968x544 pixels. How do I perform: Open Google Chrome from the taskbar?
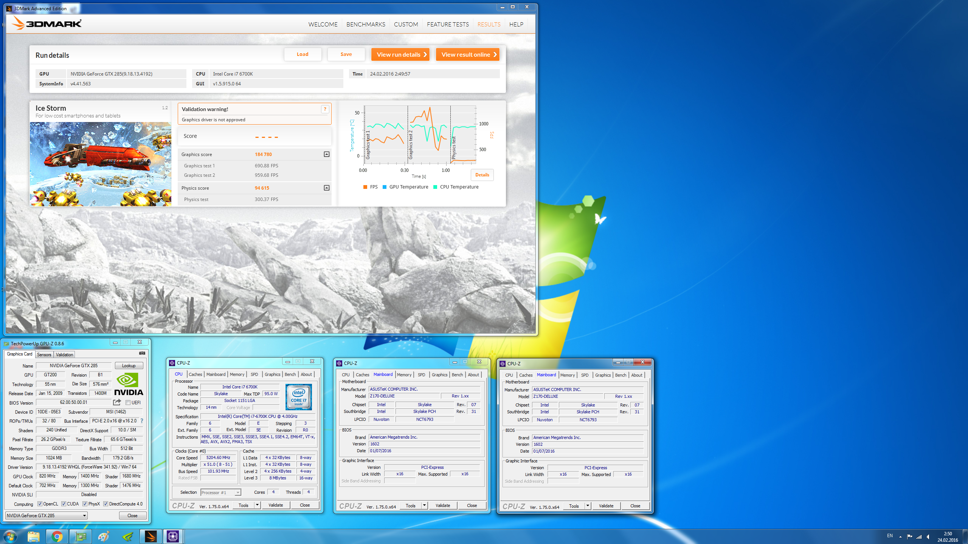pyautogui.click(x=57, y=536)
